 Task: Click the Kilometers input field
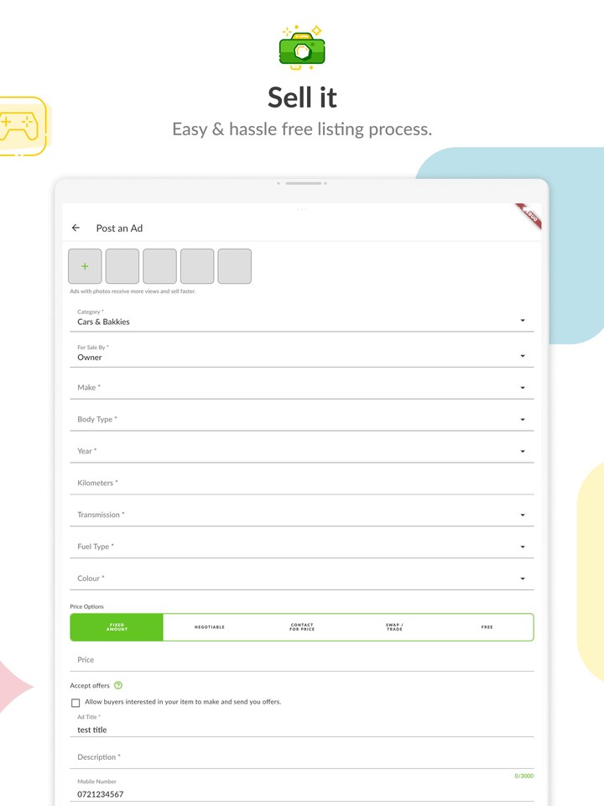(x=301, y=484)
